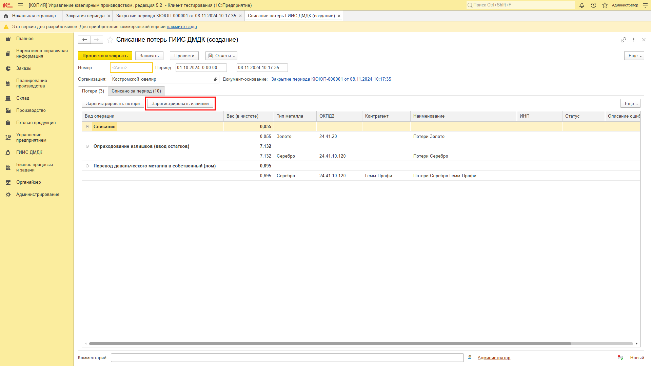651x366 pixels.
Task: Open Администрирование gear icon
Action: click(8, 195)
